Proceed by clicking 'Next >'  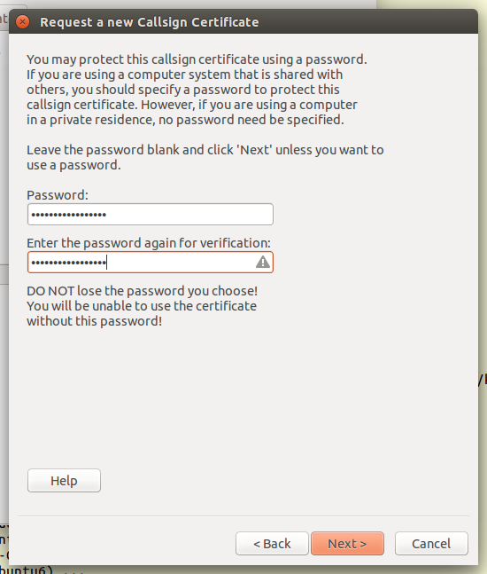tap(347, 543)
